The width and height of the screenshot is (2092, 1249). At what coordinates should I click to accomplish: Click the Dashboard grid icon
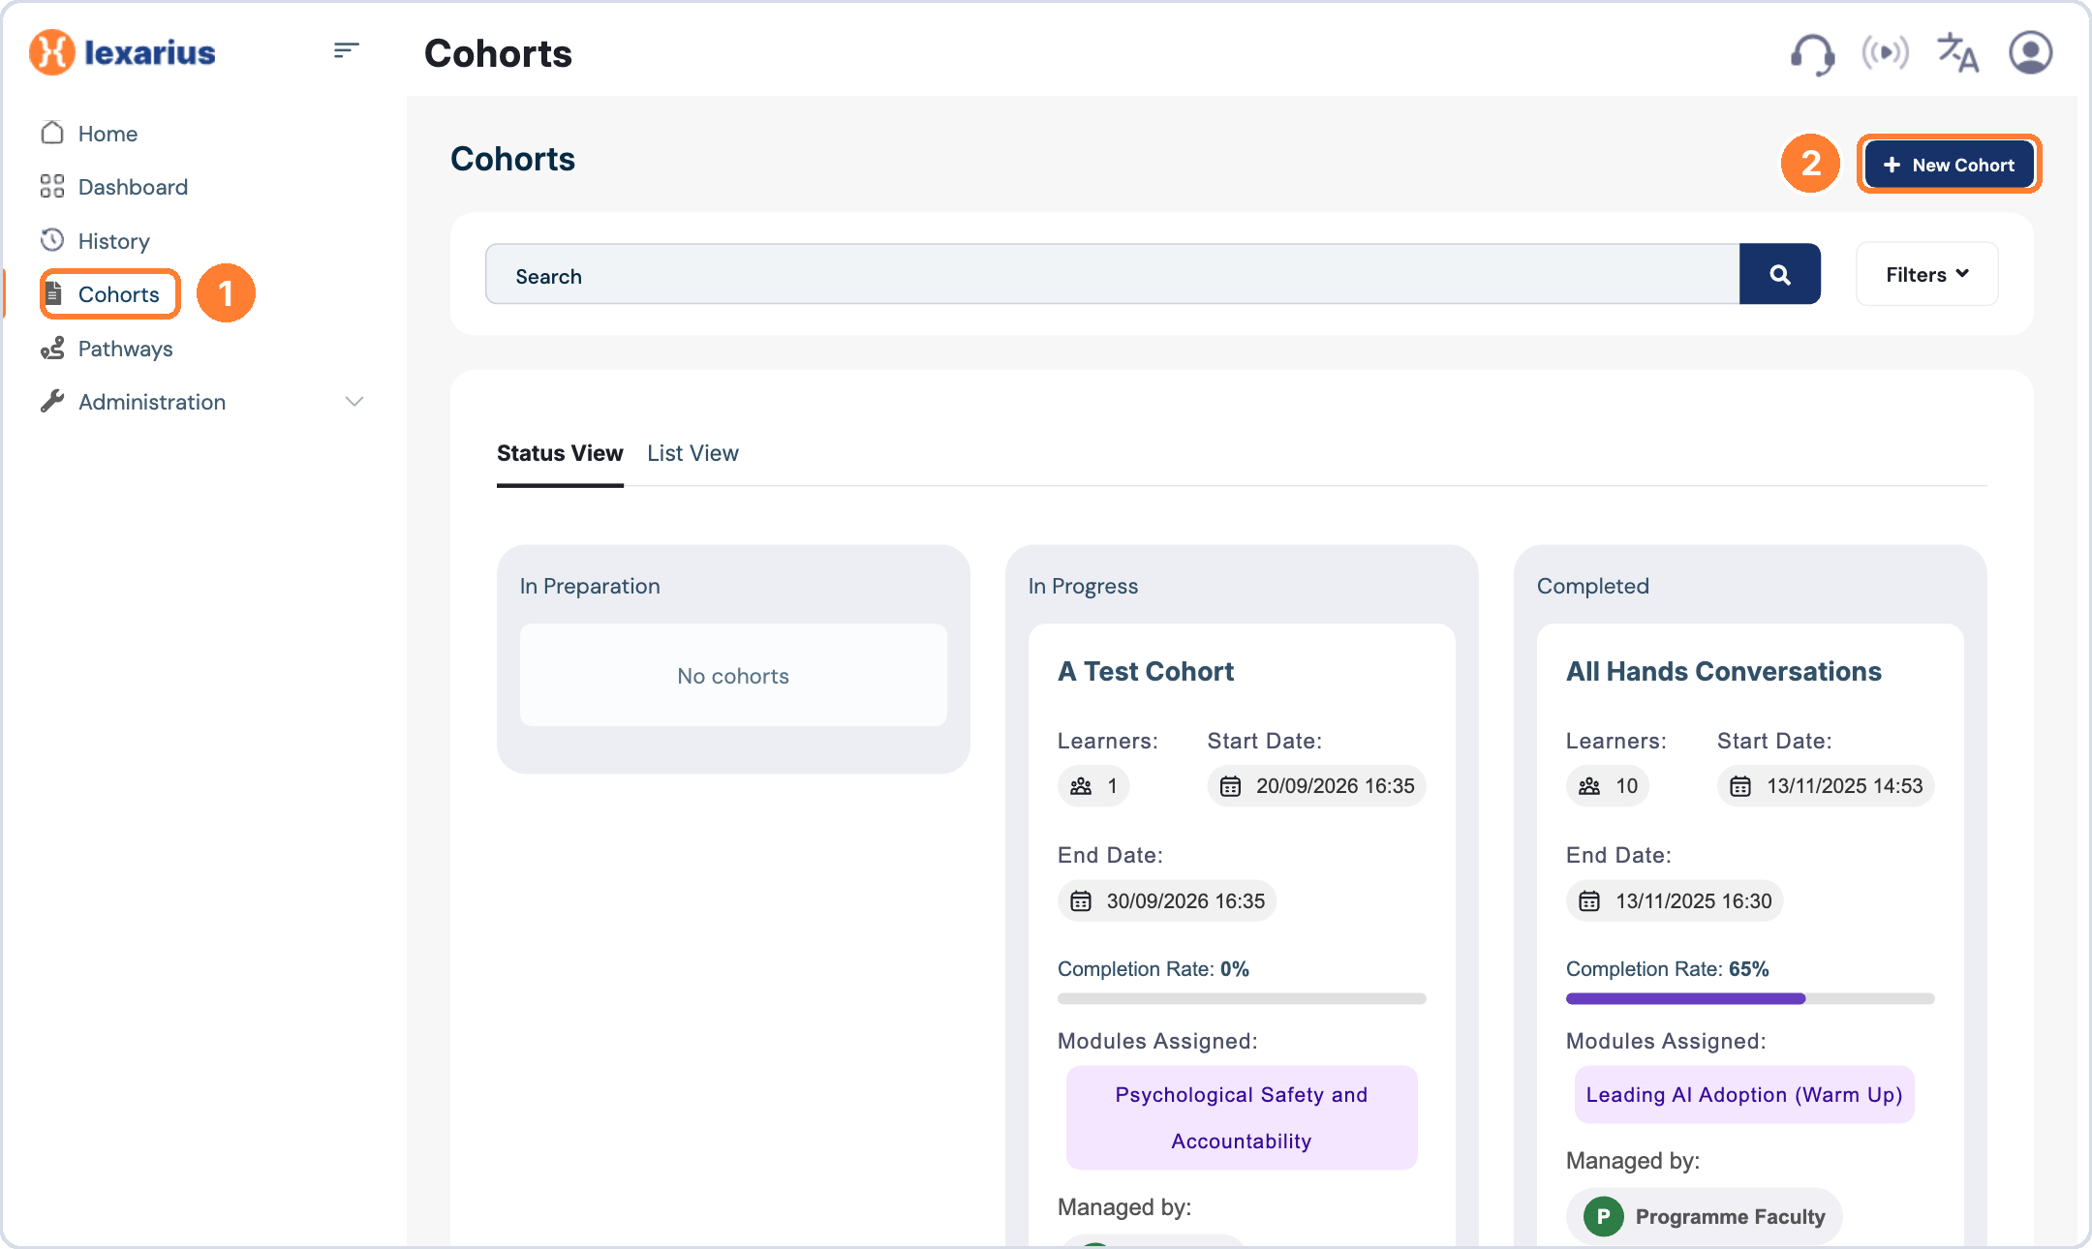click(x=52, y=186)
